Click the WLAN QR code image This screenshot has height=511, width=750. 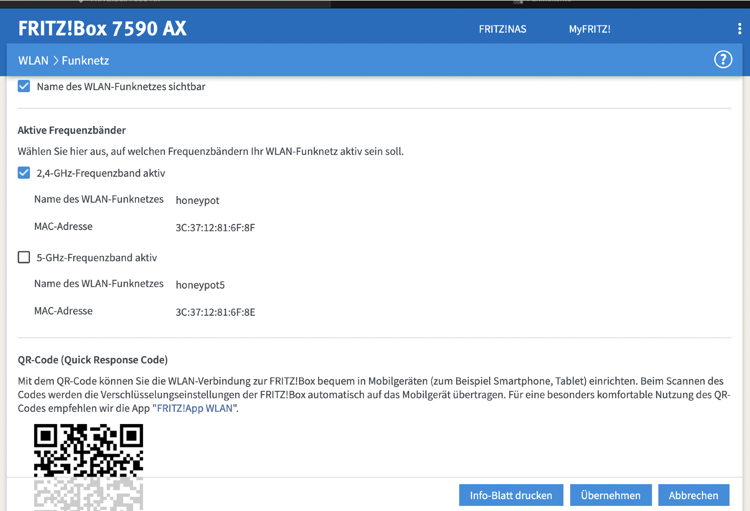89,467
